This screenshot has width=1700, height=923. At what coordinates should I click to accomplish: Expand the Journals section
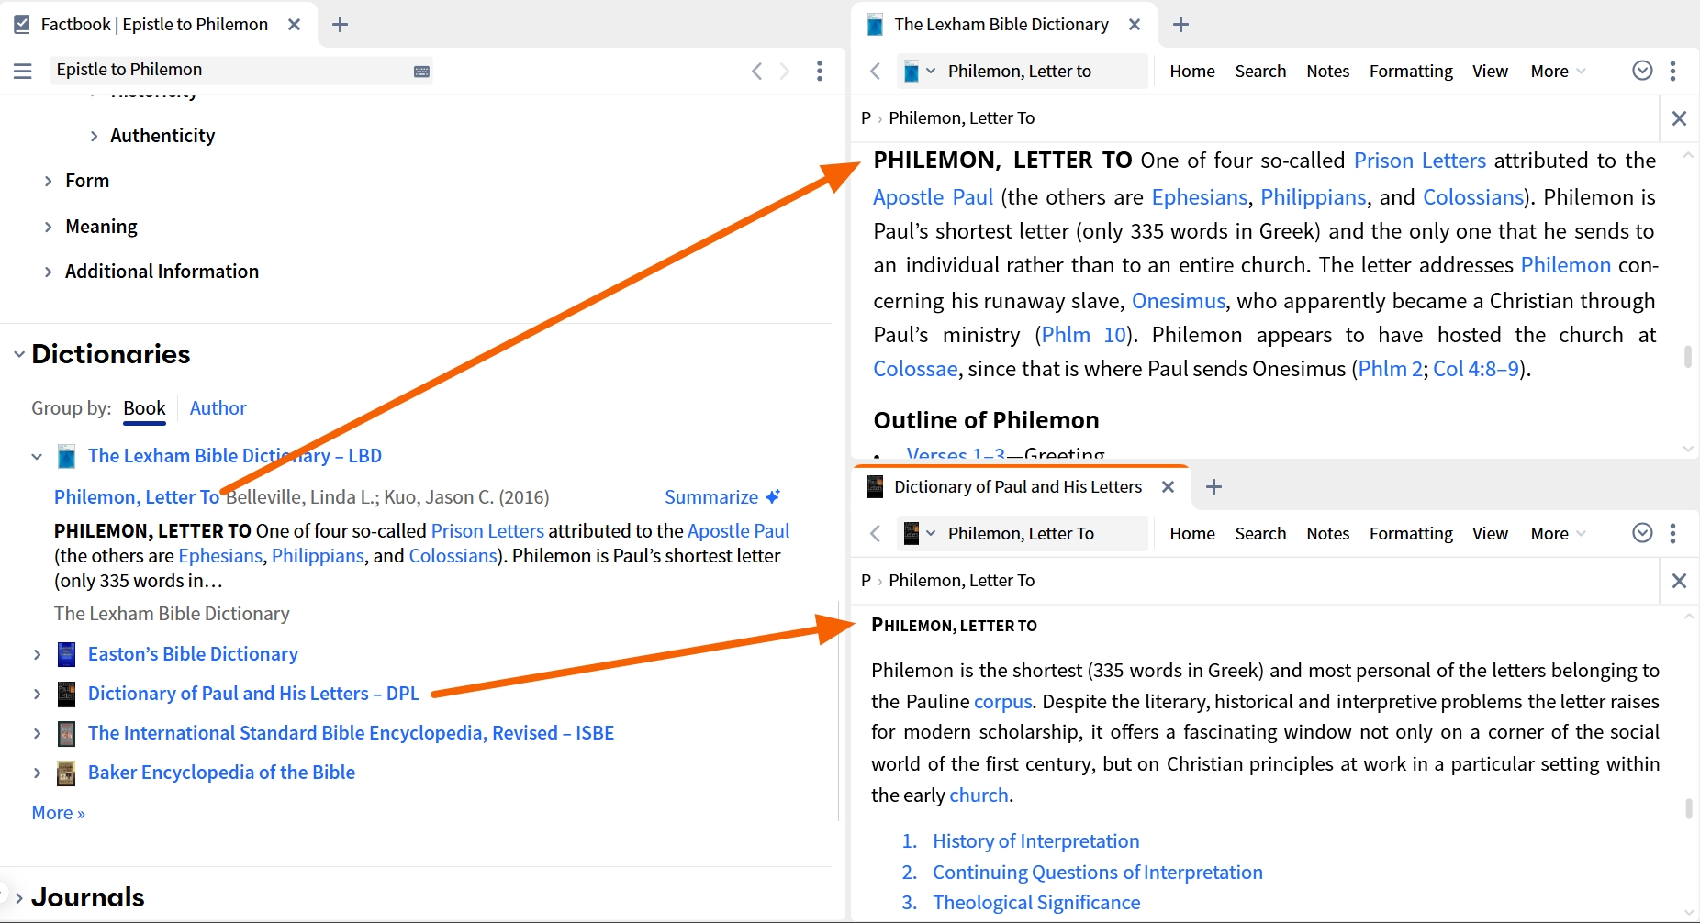coord(18,897)
